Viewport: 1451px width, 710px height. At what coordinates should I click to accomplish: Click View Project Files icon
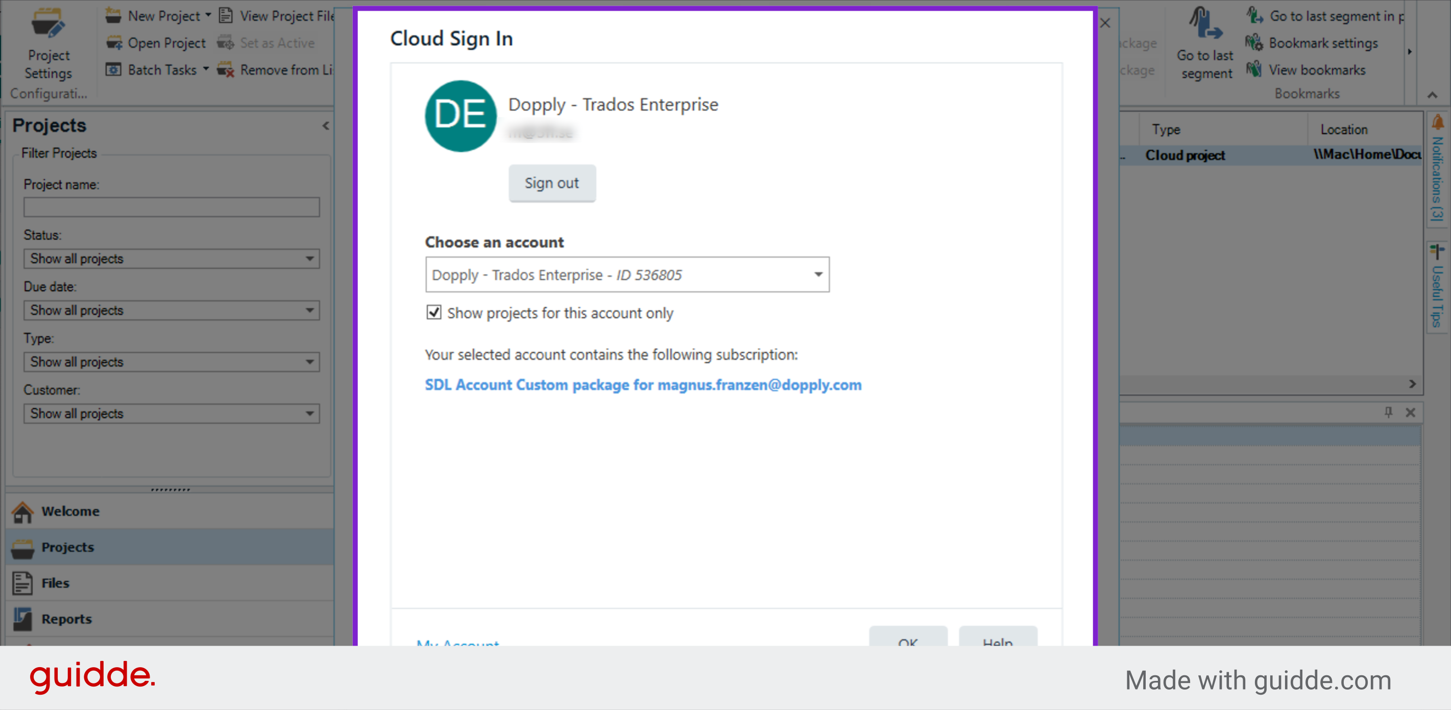click(226, 16)
